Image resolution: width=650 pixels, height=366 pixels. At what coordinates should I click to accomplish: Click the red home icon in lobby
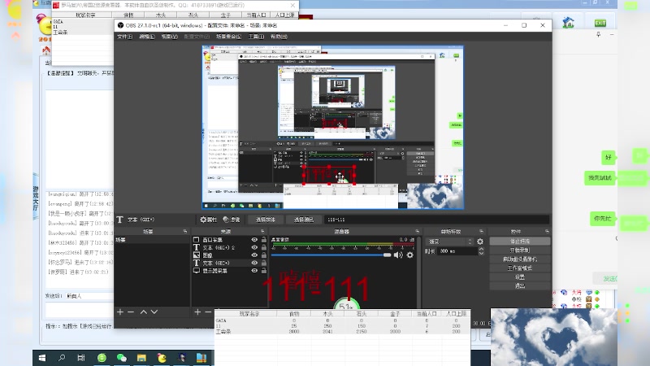click(46, 50)
